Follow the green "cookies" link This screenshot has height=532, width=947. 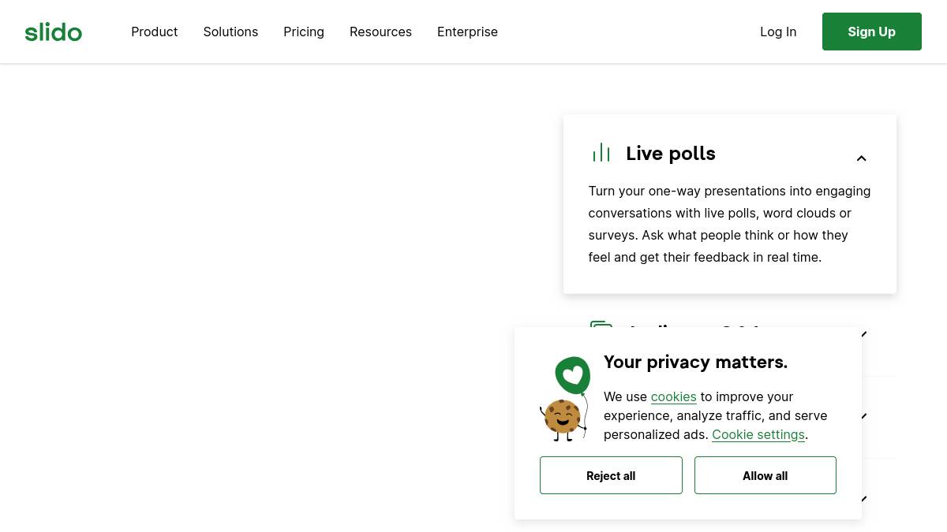click(x=673, y=397)
